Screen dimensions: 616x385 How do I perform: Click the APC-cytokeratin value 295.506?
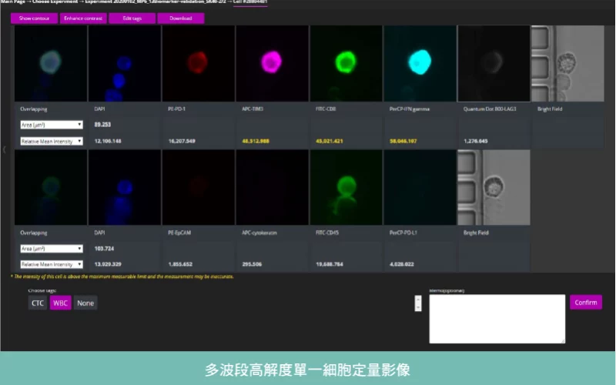[252, 264]
